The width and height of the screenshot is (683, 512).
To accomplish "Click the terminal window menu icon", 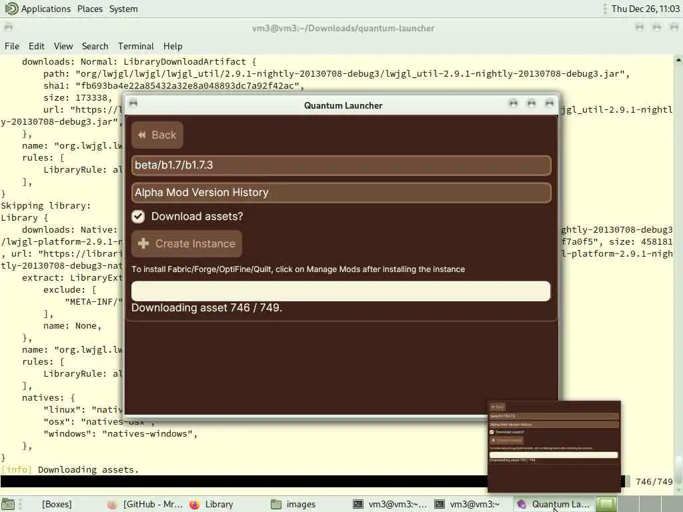I will pyautogui.click(x=8, y=27).
